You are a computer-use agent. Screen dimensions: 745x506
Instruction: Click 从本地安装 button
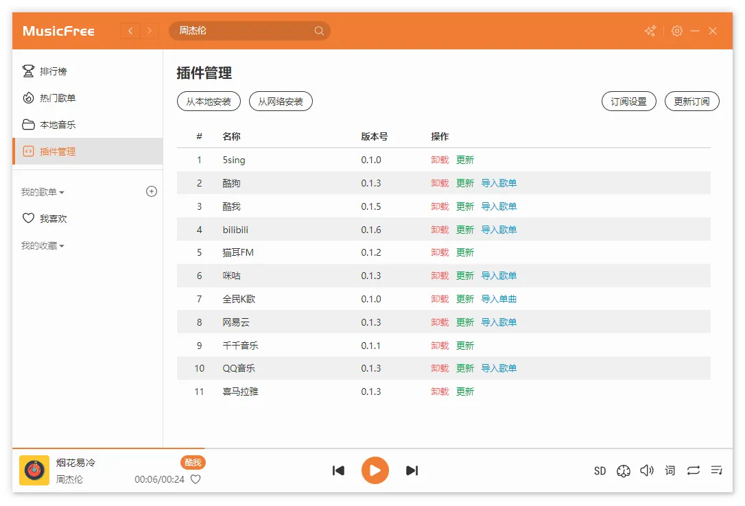pos(209,101)
